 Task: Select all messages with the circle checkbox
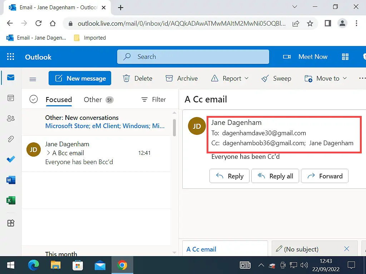(x=34, y=100)
